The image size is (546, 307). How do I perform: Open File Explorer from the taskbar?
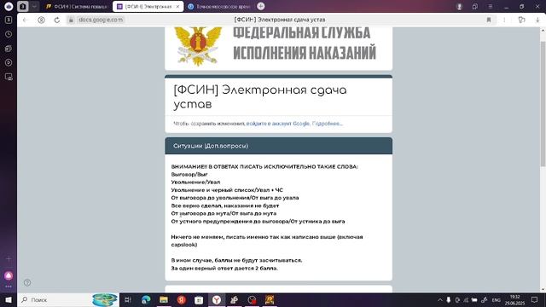[163, 299]
